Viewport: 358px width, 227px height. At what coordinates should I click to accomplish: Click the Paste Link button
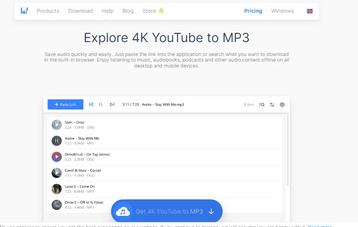[65, 104]
